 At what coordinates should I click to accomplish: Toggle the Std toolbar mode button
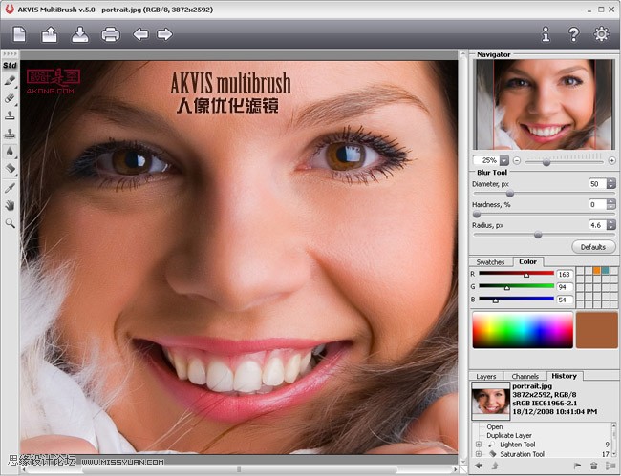coord(10,66)
